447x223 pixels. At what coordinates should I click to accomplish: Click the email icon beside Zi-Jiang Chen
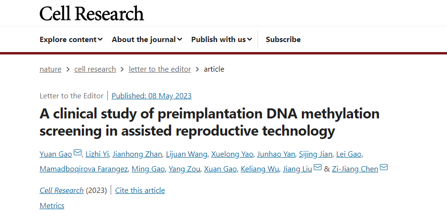(x=384, y=168)
